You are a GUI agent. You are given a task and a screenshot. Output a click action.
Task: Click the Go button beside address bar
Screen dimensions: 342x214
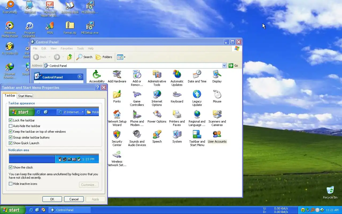click(x=233, y=66)
